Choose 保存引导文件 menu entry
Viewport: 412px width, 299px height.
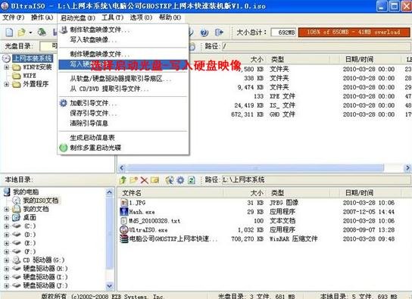click(x=123, y=113)
